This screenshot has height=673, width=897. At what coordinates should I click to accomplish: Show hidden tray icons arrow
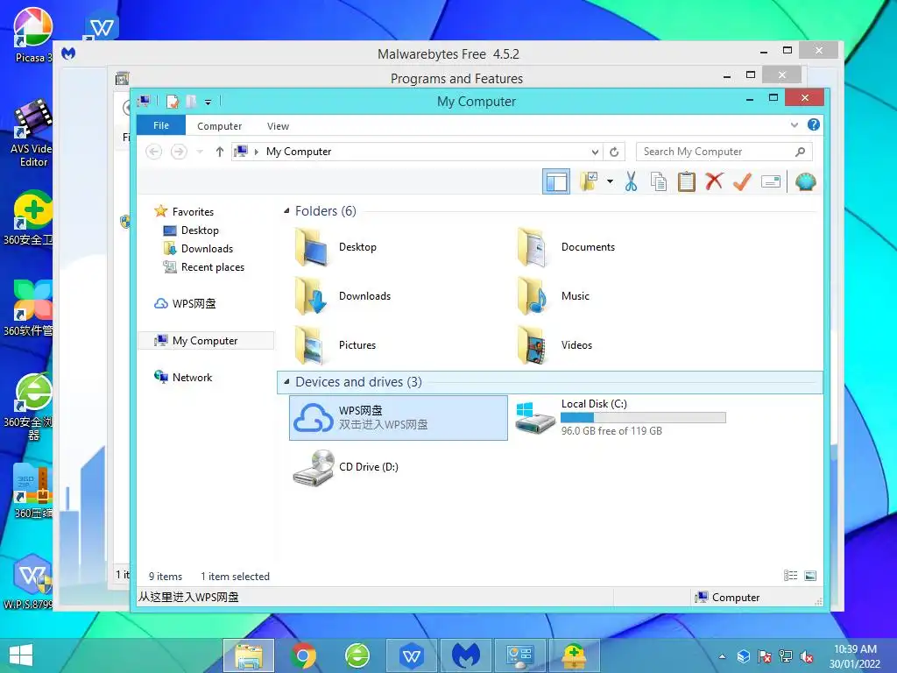point(722,657)
